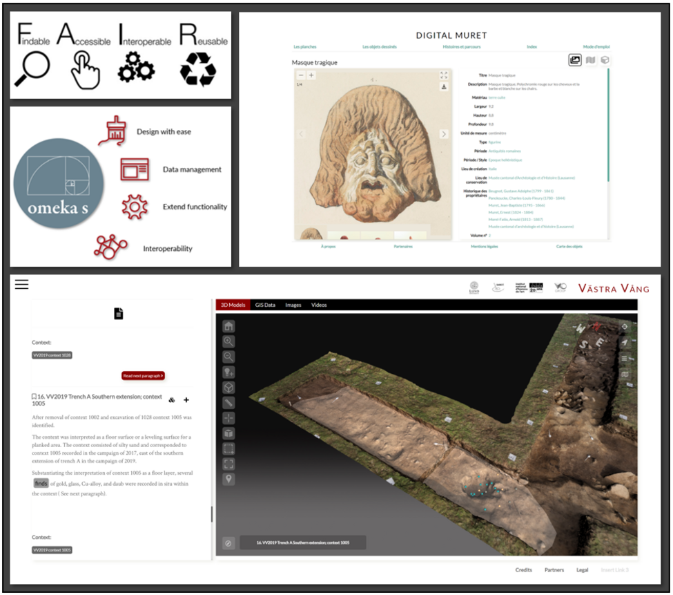
Task: Click the solid box icon in 3D toolbar
Action: coord(228,433)
